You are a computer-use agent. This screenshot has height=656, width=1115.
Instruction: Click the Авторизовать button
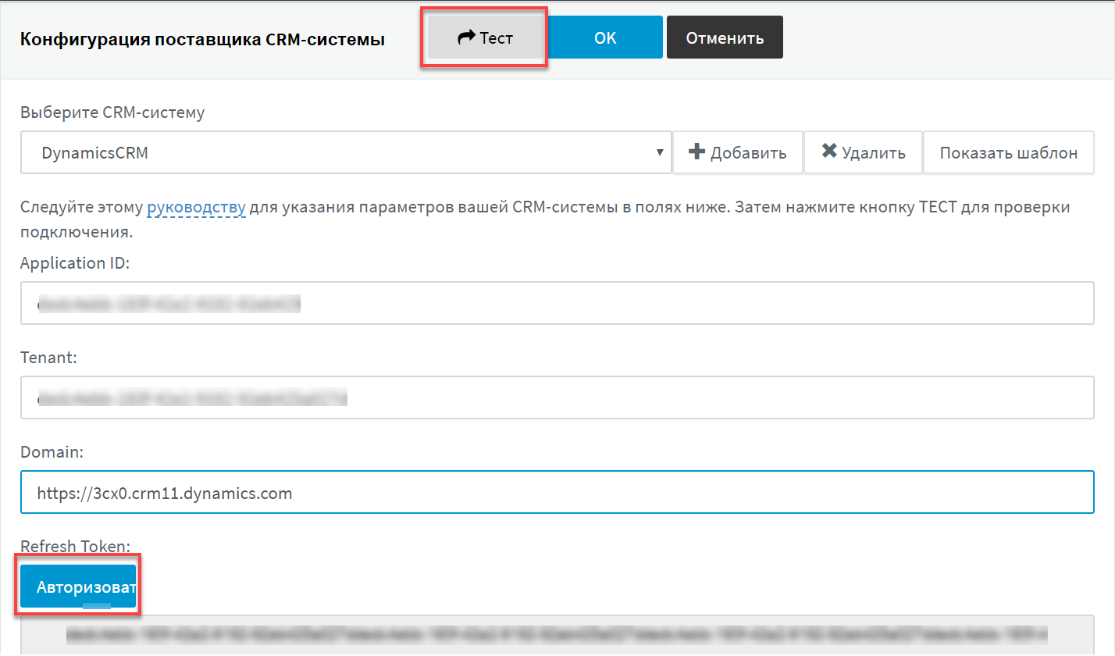78,586
